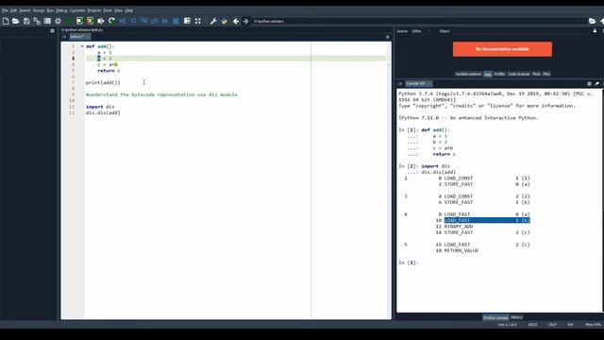Viewport: 604px width, 340px height.
Task: Click the print(add()) code line
Action: pyautogui.click(x=103, y=82)
